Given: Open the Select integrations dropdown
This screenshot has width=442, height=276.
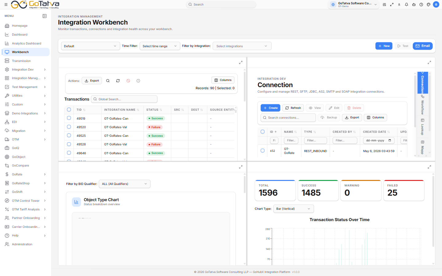Looking at the screenshot, I should click(x=242, y=46).
